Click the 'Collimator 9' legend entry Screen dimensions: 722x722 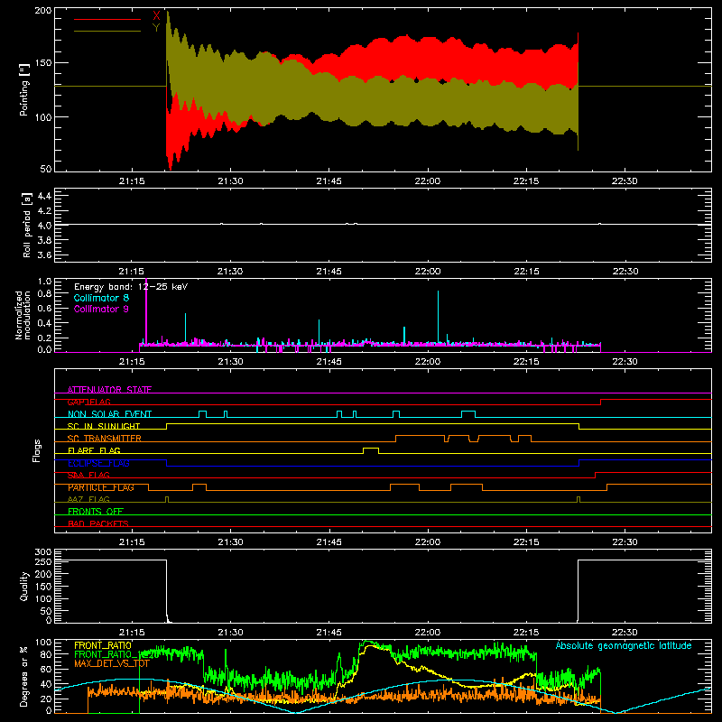101,309
